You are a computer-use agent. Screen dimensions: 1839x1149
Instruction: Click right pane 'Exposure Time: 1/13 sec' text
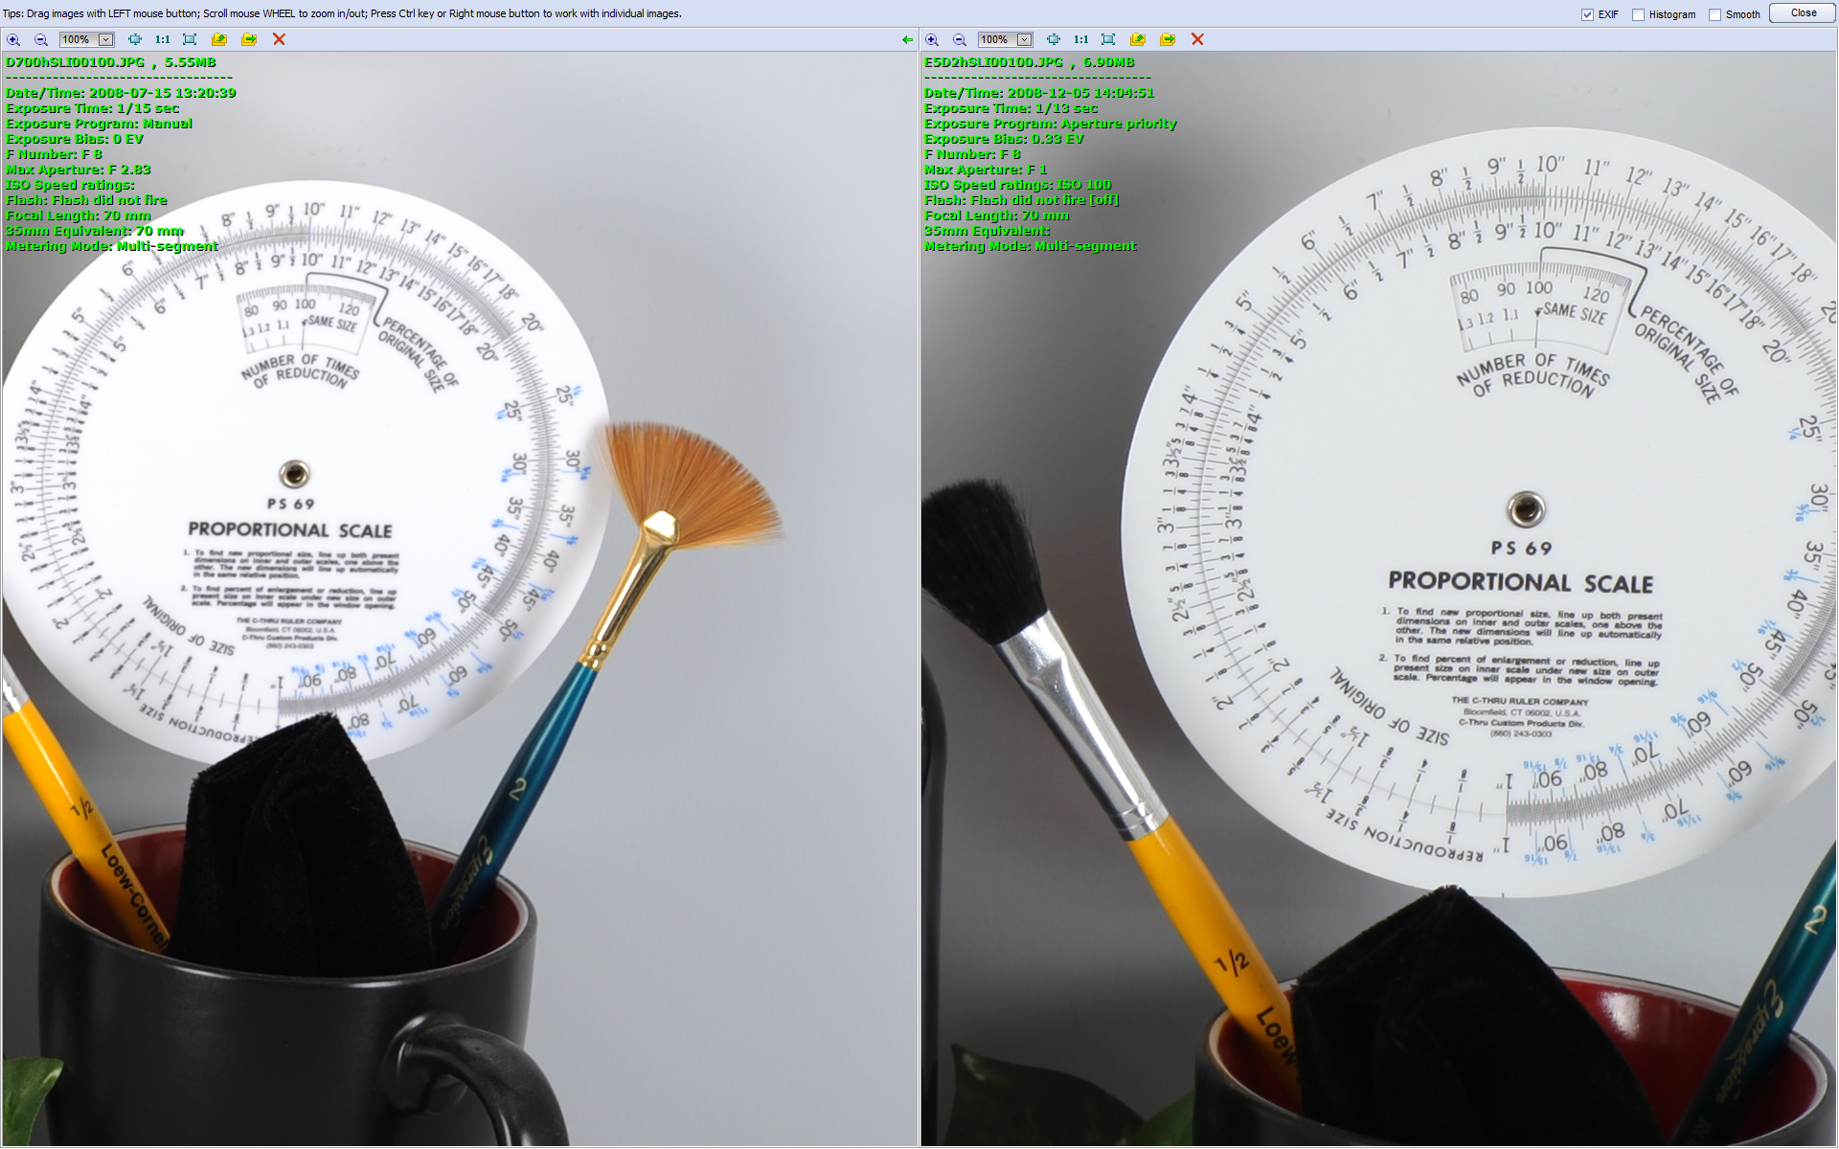coord(1010,108)
